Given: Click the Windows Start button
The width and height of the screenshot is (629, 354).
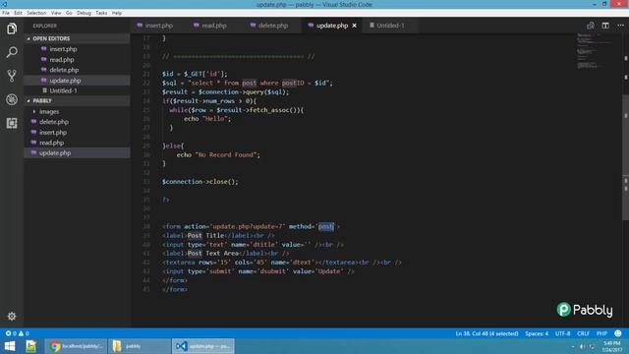Looking at the screenshot, I should (x=10, y=346).
